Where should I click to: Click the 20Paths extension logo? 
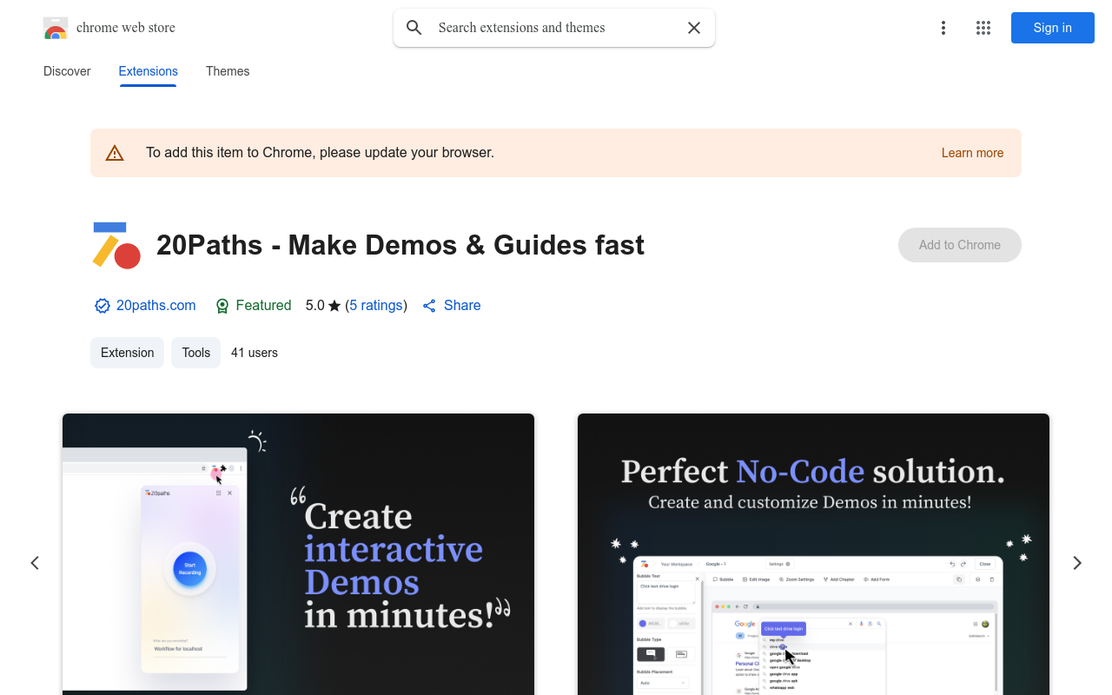coord(116,245)
